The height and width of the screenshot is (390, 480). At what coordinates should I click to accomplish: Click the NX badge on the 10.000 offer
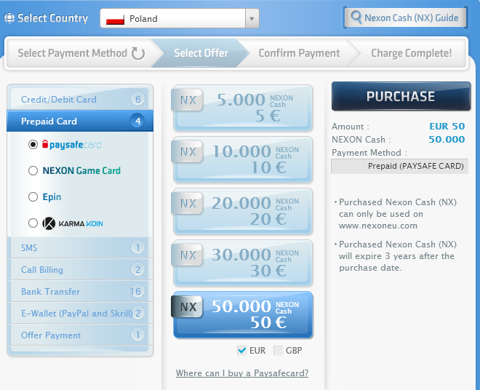[188, 152]
